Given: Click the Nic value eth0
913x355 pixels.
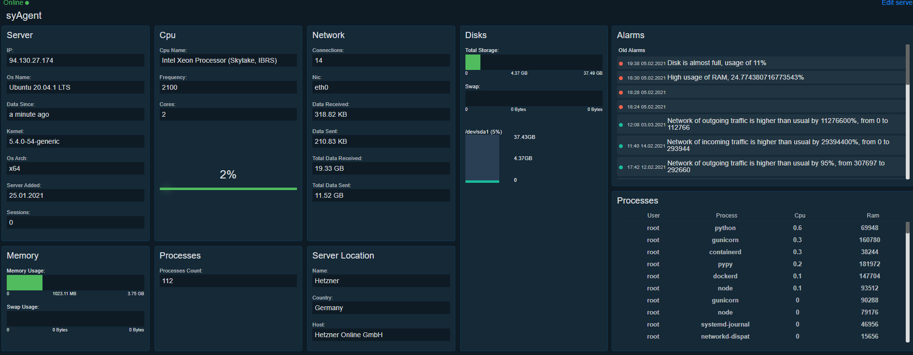Looking at the screenshot, I should tap(381, 87).
